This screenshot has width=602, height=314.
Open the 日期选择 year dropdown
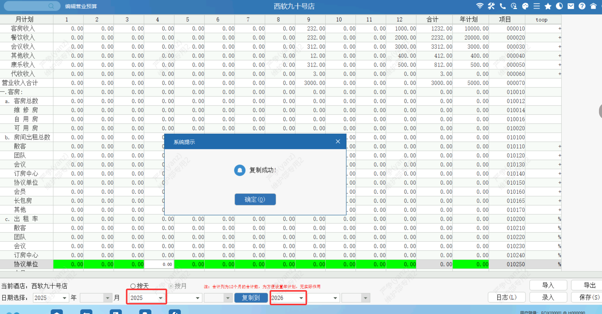click(x=64, y=298)
